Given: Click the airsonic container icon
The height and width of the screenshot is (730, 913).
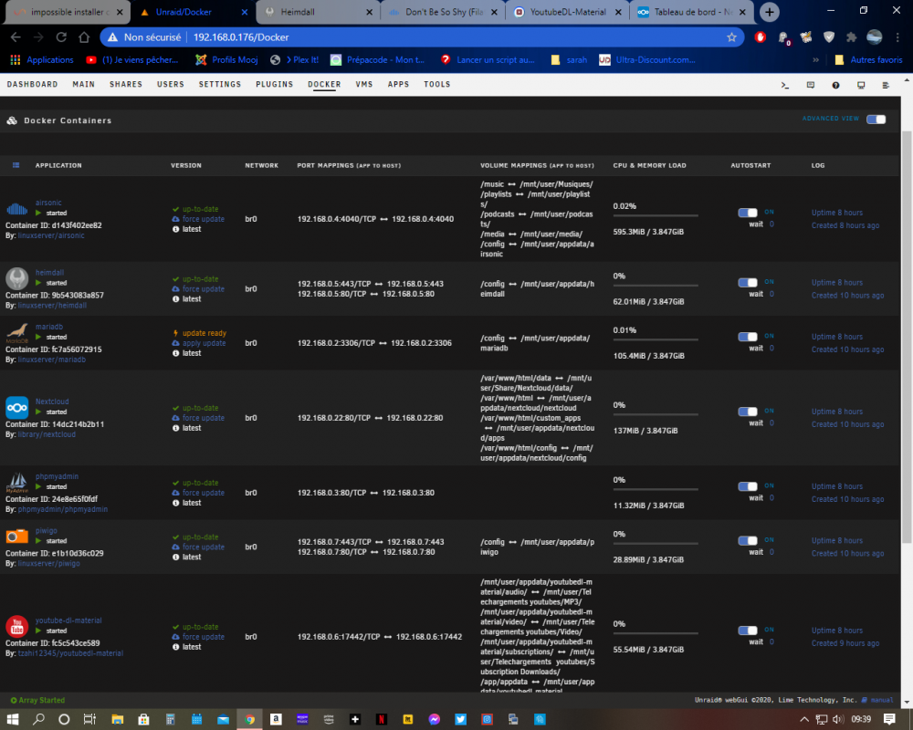Looking at the screenshot, I should pos(16,208).
